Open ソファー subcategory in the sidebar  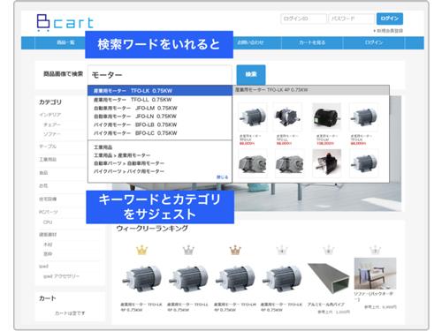[52, 134]
